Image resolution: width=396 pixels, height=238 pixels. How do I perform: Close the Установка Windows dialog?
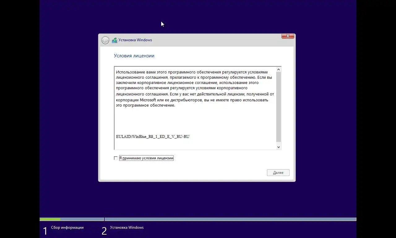click(288, 36)
